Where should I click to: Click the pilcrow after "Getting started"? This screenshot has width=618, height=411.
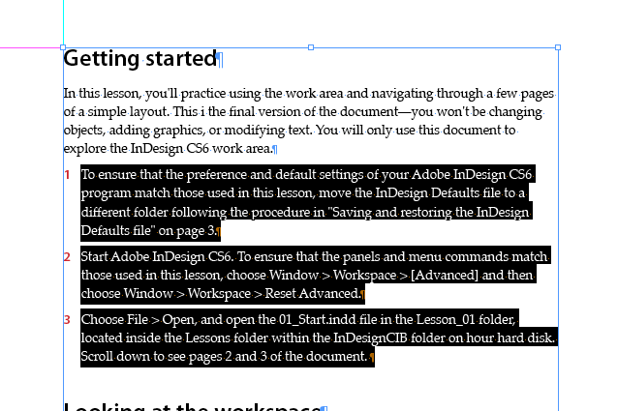(x=220, y=60)
